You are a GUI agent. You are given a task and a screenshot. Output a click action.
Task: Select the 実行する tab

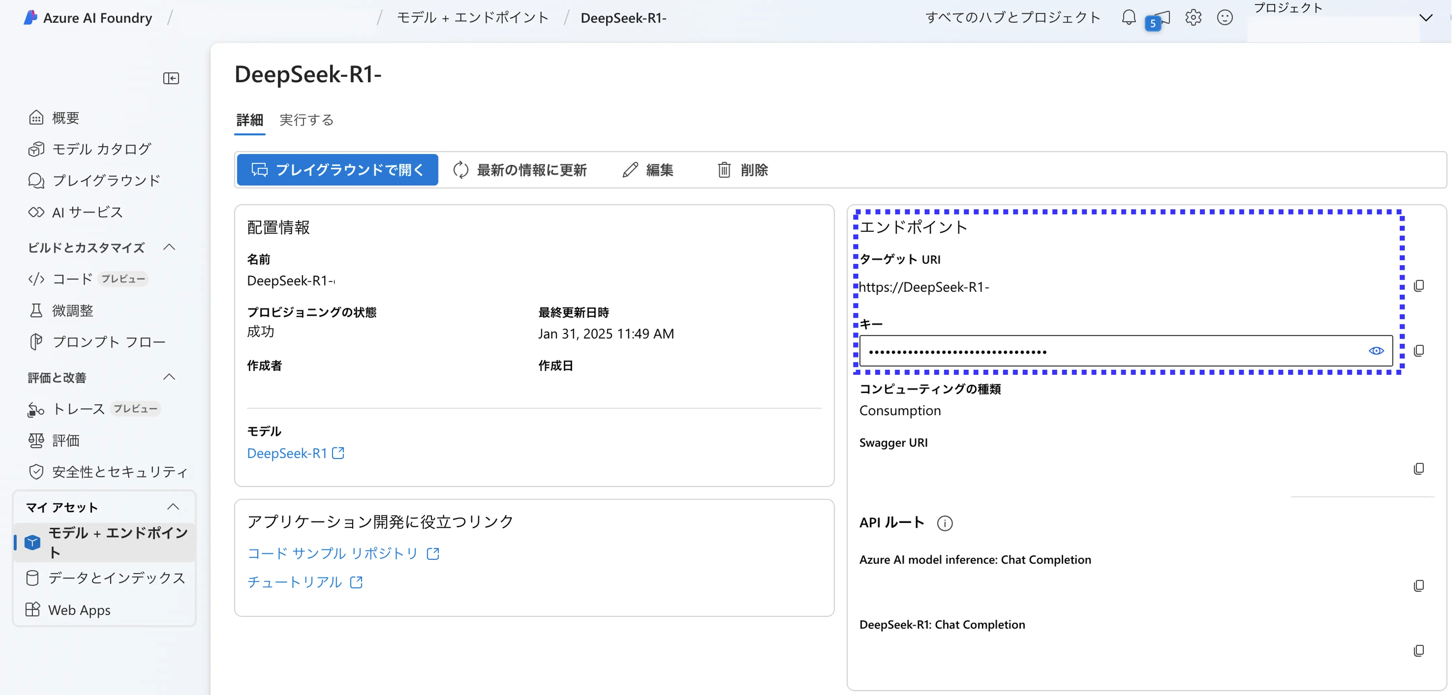(307, 119)
